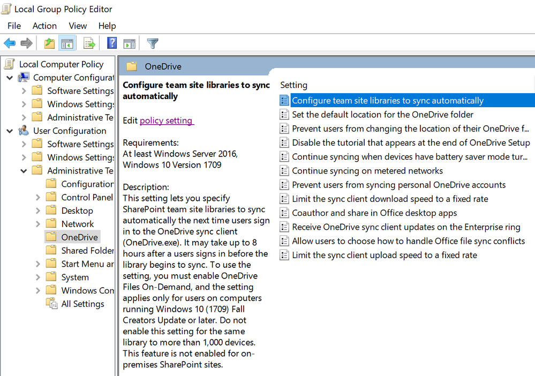Open the Help question mark icon
Image resolution: width=535 pixels, height=376 pixels.
point(112,43)
